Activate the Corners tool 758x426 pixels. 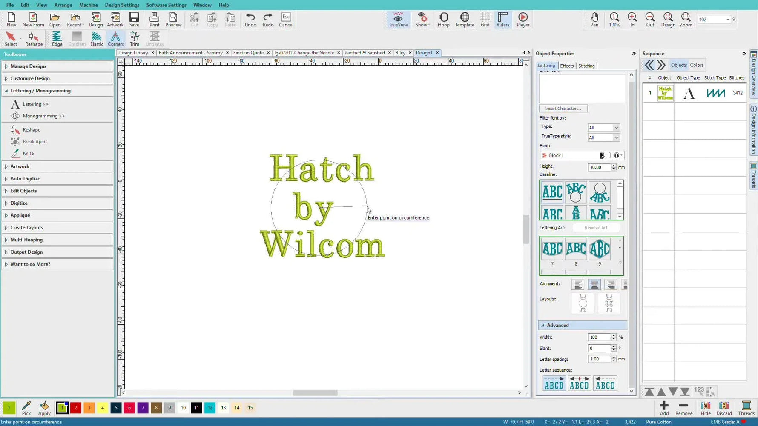click(x=115, y=38)
